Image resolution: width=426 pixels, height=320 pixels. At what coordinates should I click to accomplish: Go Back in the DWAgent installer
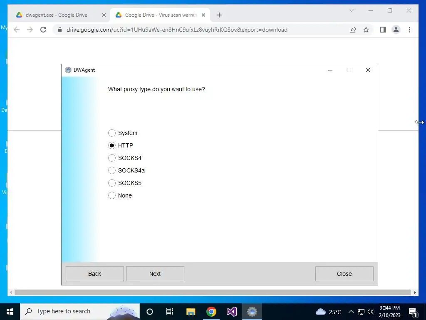94,274
